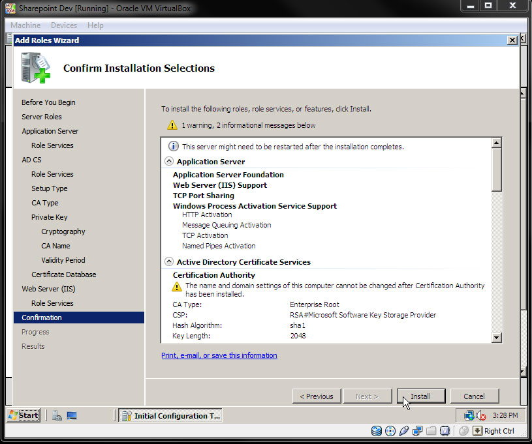Click the Message Queuing Activation entry
532x444 pixels.
click(227, 225)
